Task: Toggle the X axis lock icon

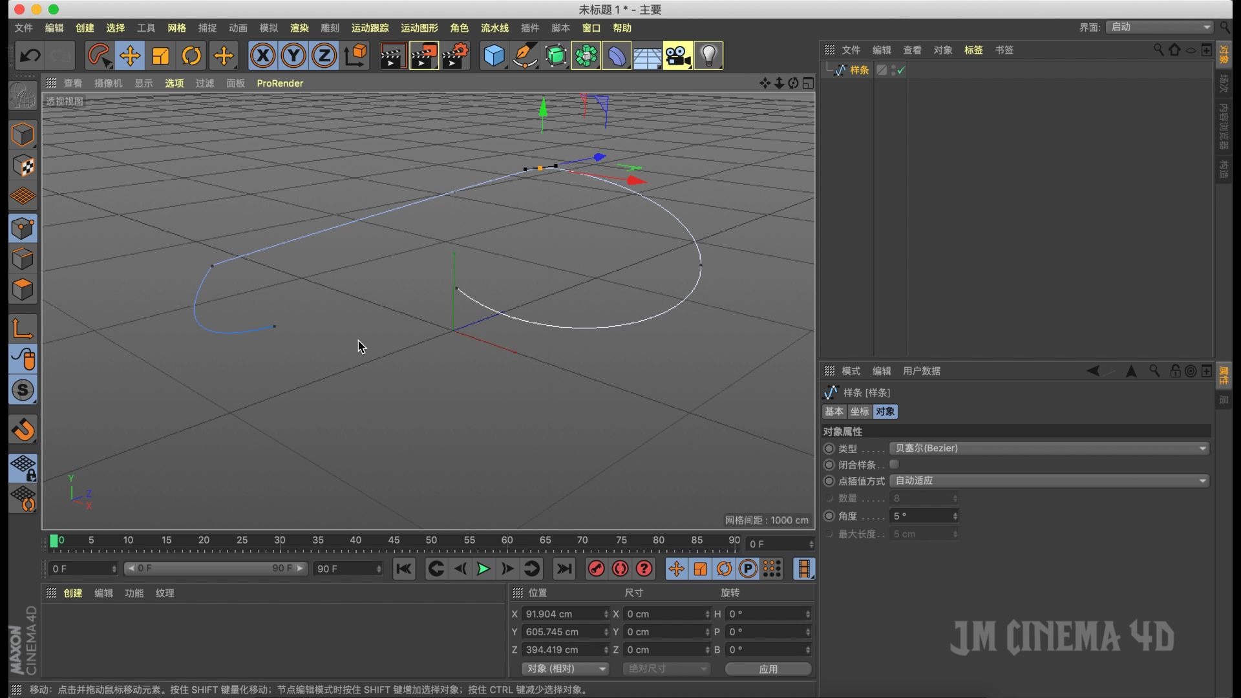Action: [262, 56]
